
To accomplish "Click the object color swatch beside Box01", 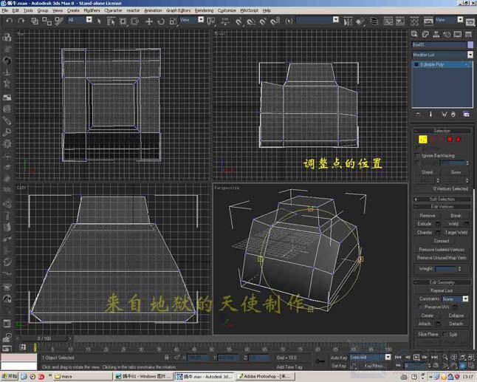I will (x=470, y=45).
